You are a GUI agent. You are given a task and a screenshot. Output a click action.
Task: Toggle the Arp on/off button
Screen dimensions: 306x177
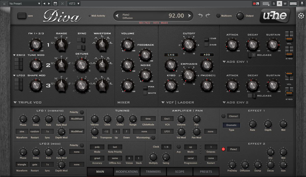[x=179, y=147]
